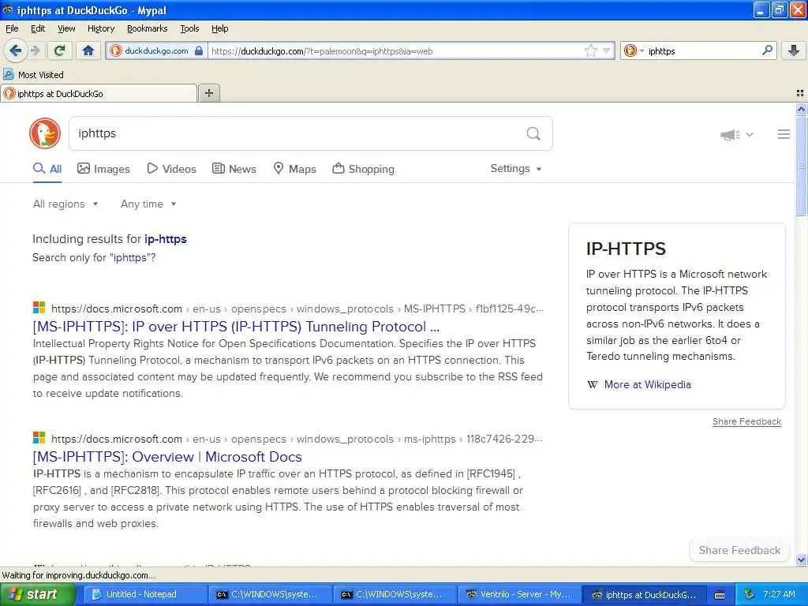
Task: Click the ip-https suggested query link
Action: tap(166, 239)
